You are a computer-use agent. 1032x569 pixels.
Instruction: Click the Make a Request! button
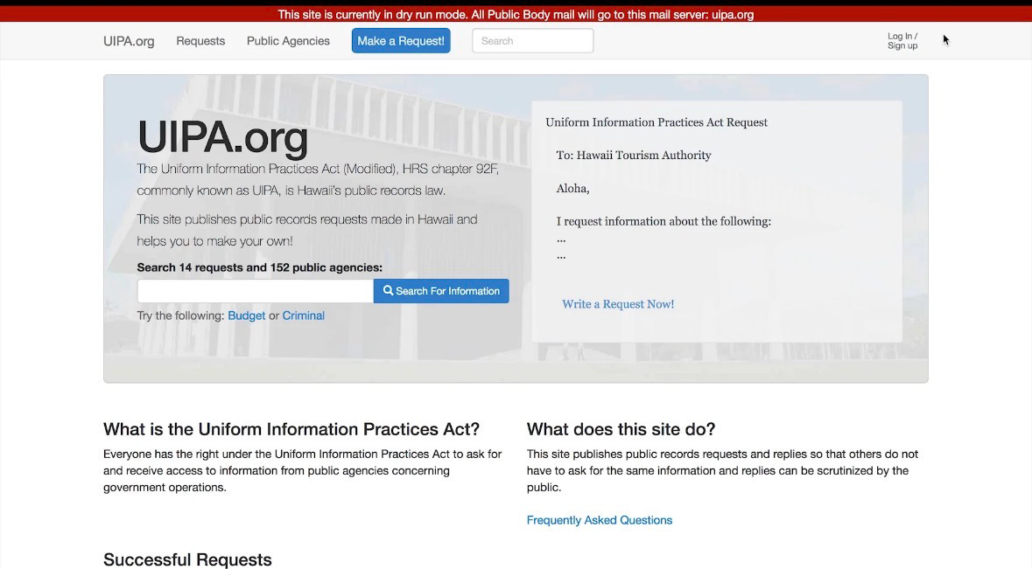(x=401, y=41)
